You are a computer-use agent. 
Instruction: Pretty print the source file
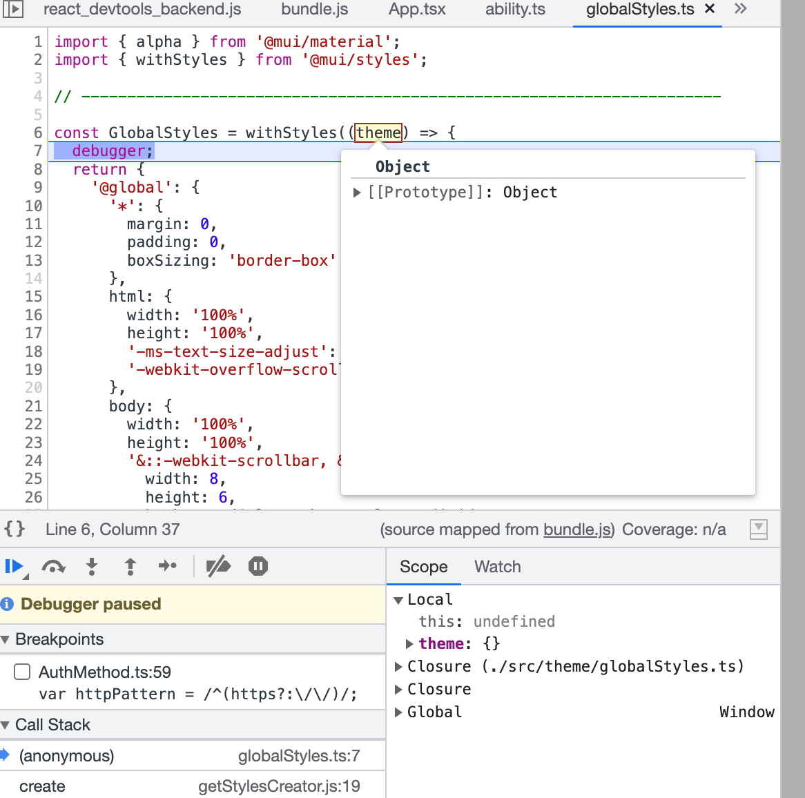point(14,529)
